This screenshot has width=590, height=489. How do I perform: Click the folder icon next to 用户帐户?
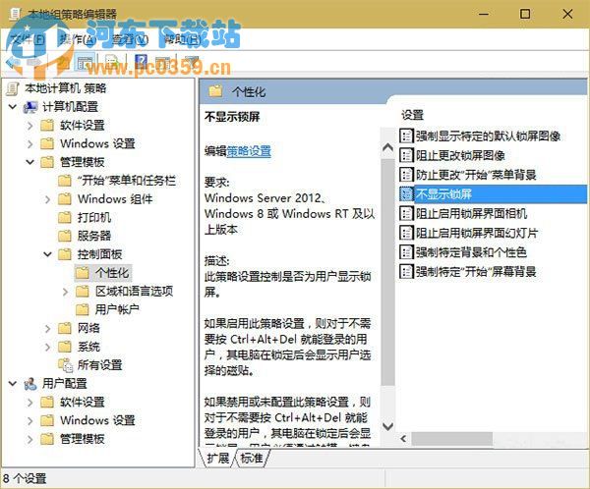pos(83,309)
